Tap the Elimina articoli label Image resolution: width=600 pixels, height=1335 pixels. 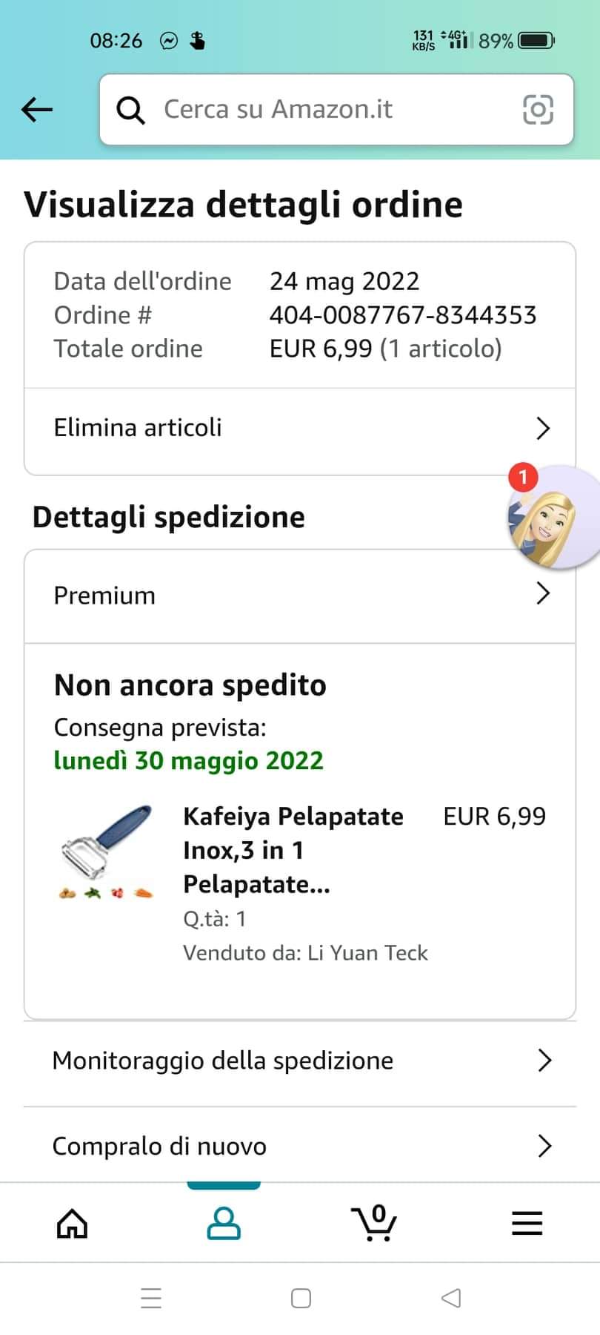pos(138,428)
